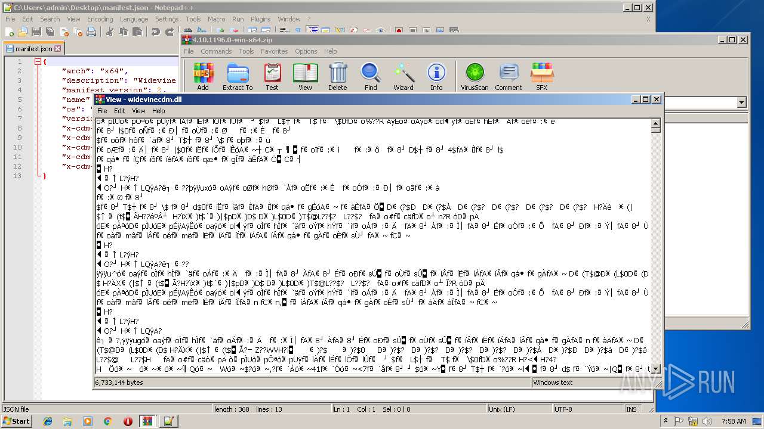
Task: Open Encoding menu in Notepad++
Action: pyautogui.click(x=100, y=19)
